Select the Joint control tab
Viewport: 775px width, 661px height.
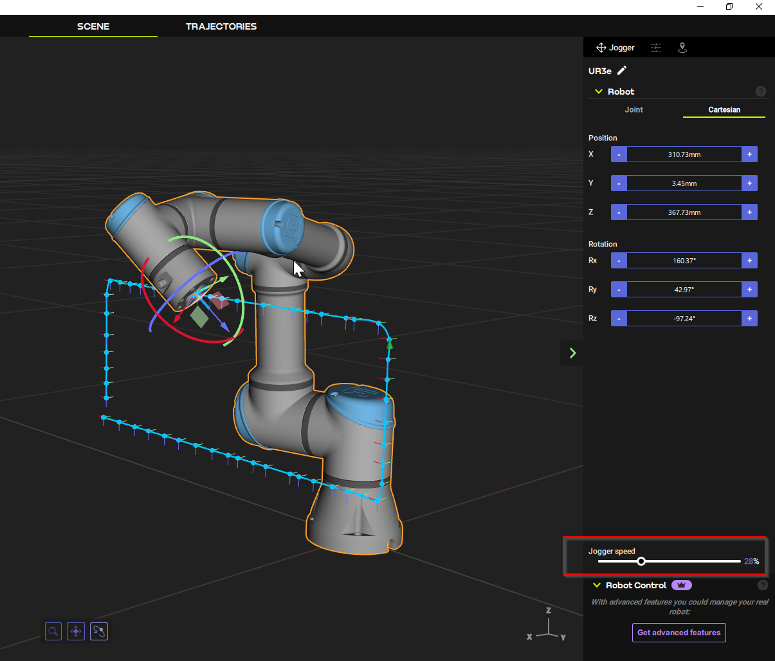[x=634, y=109]
